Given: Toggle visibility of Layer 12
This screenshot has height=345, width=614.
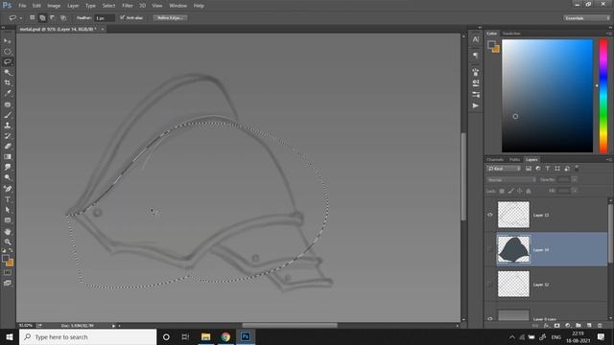Looking at the screenshot, I should pos(490,284).
